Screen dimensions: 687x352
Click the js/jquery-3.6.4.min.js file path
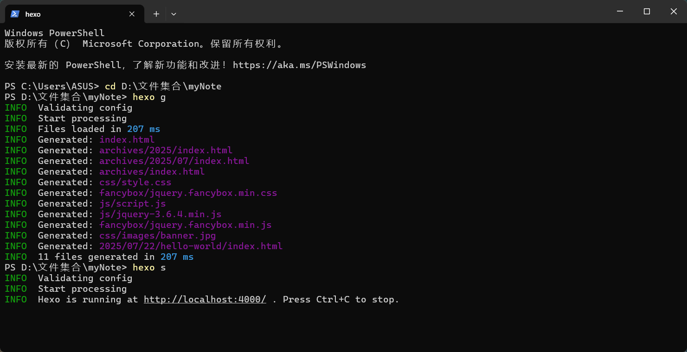(x=160, y=214)
